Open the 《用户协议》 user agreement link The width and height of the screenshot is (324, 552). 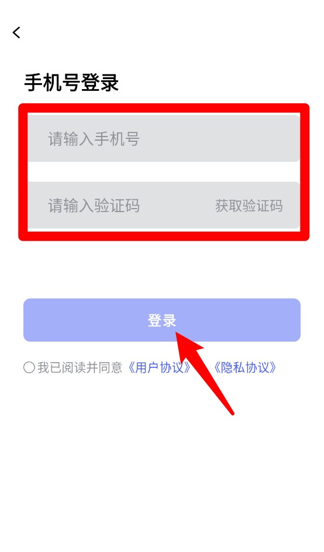pos(159,367)
